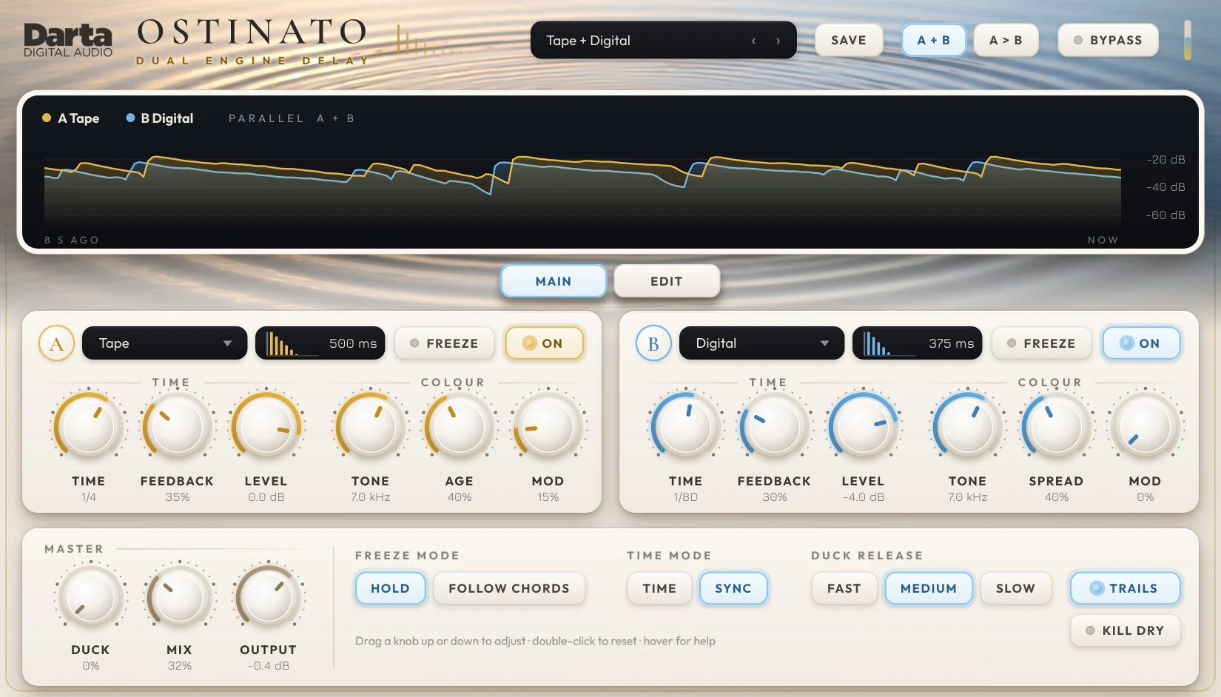This screenshot has width=1221, height=697.
Task: Click the PARALLEL A + B routing label
Action: point(292,118)
